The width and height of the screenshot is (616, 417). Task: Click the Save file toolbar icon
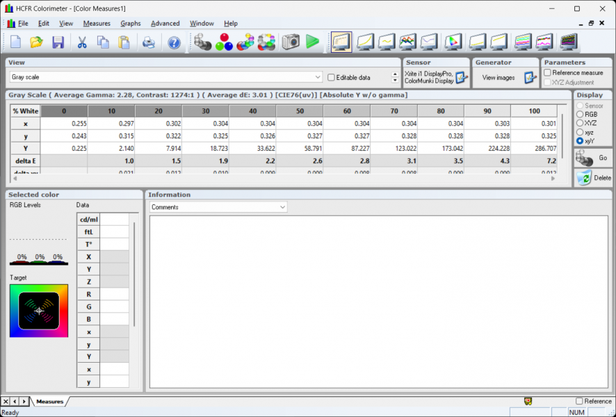click(58, 42)
